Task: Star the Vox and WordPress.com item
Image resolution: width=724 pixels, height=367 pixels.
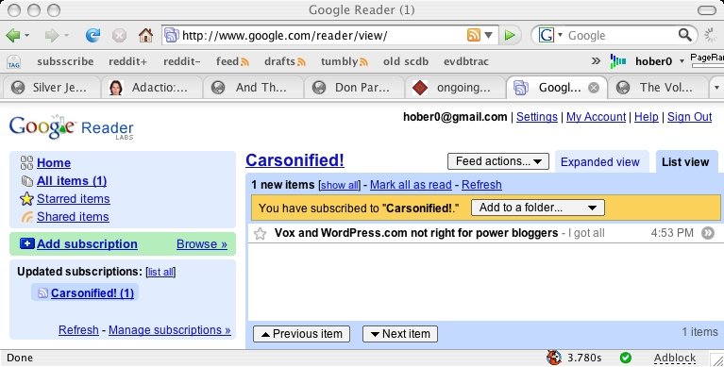Action: point(260,234)
